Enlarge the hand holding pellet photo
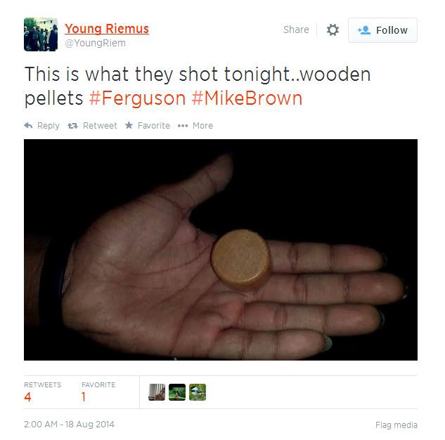This screenshot has width=445, height=440. 221,250
